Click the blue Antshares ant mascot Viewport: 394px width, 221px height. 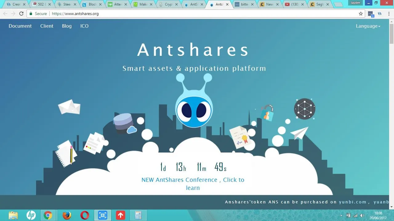(194, 101)
